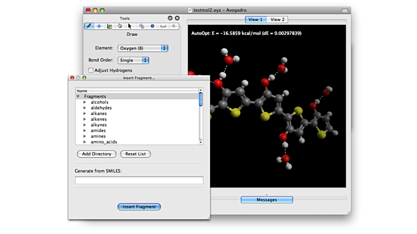This screenshot has height=234, width=417.
Task: Select the Measure ruler tool
Action: point(163,26)
